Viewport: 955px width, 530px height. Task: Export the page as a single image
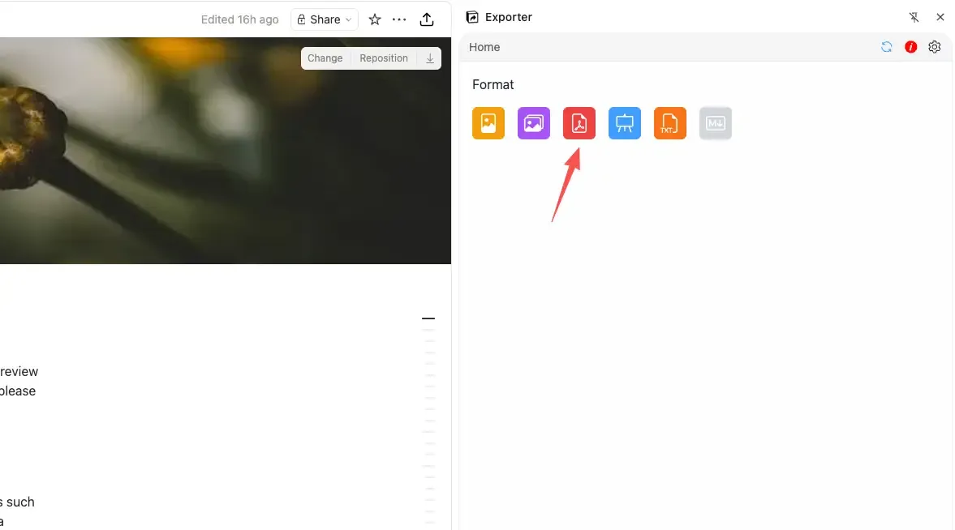[488, 122]
